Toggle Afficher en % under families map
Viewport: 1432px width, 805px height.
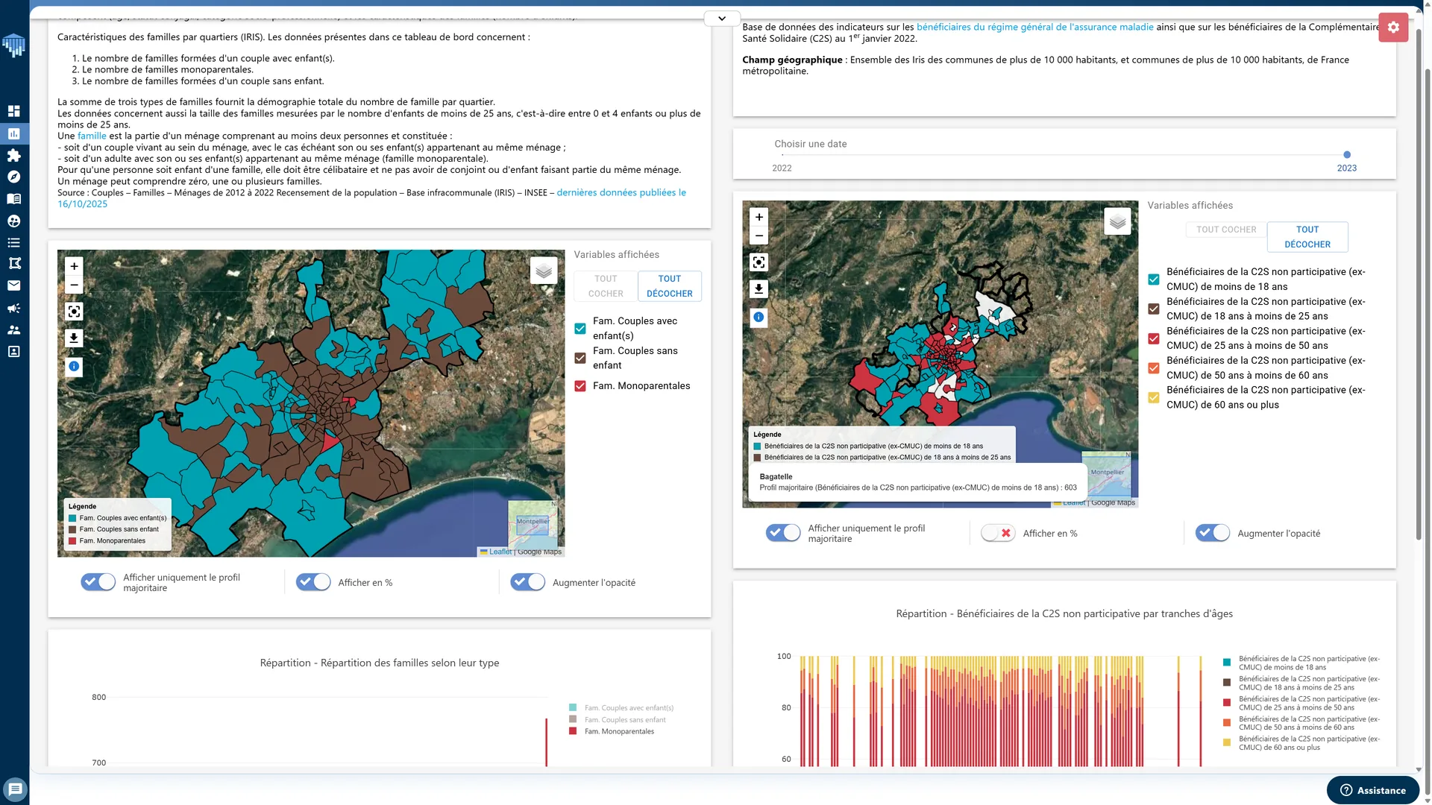coord(313,582)
